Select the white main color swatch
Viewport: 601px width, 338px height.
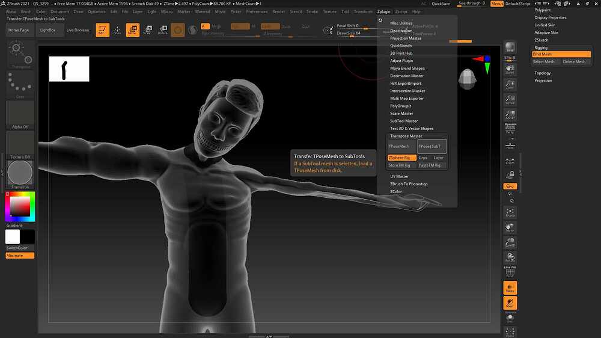[12, 237]
